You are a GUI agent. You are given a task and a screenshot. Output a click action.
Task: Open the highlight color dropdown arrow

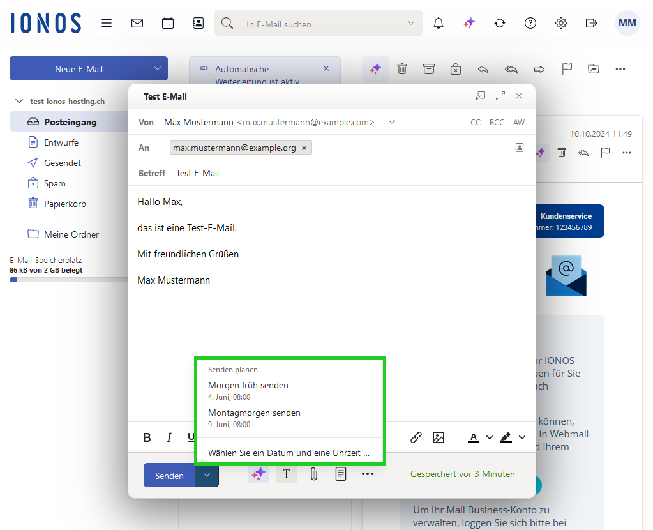(522, 437)
